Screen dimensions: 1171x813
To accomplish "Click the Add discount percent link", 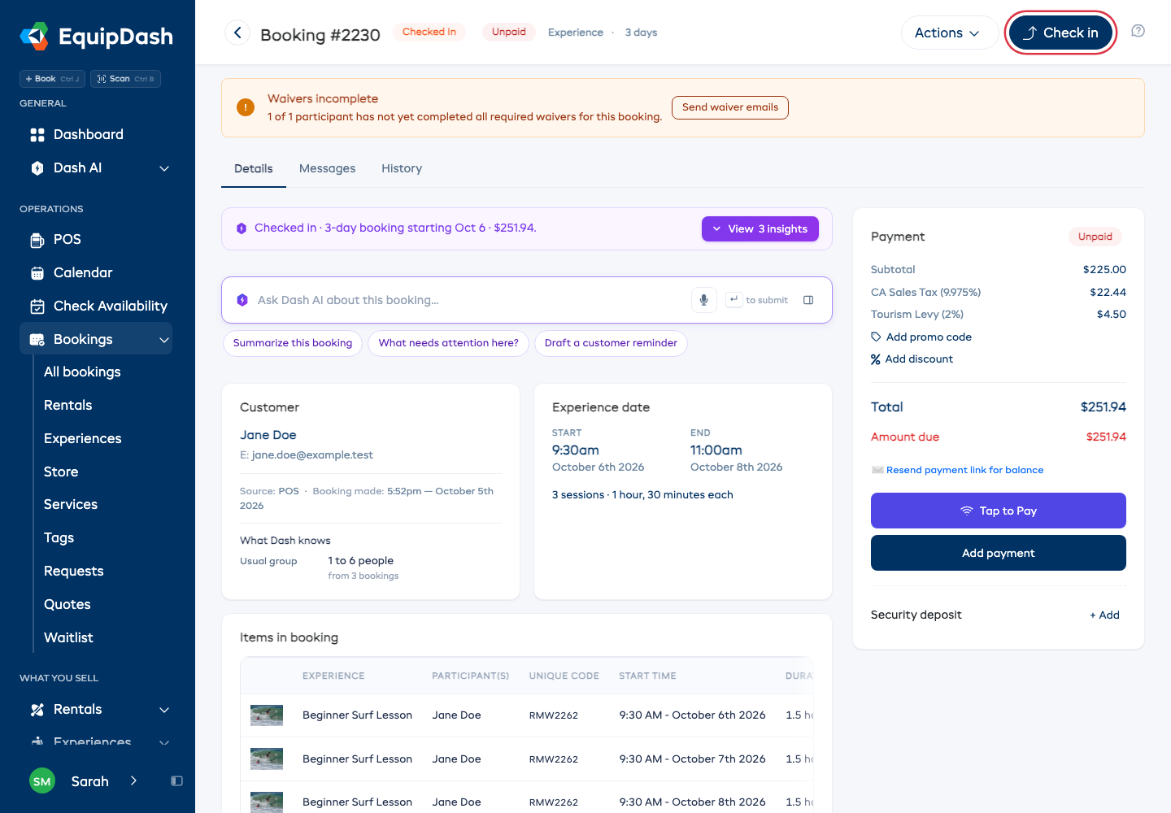I will tap(912, 359).
